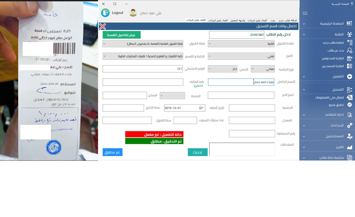Click the رقم الهاتف input field
Viewport: 355px width, 217px height.
tap(143, 82)
